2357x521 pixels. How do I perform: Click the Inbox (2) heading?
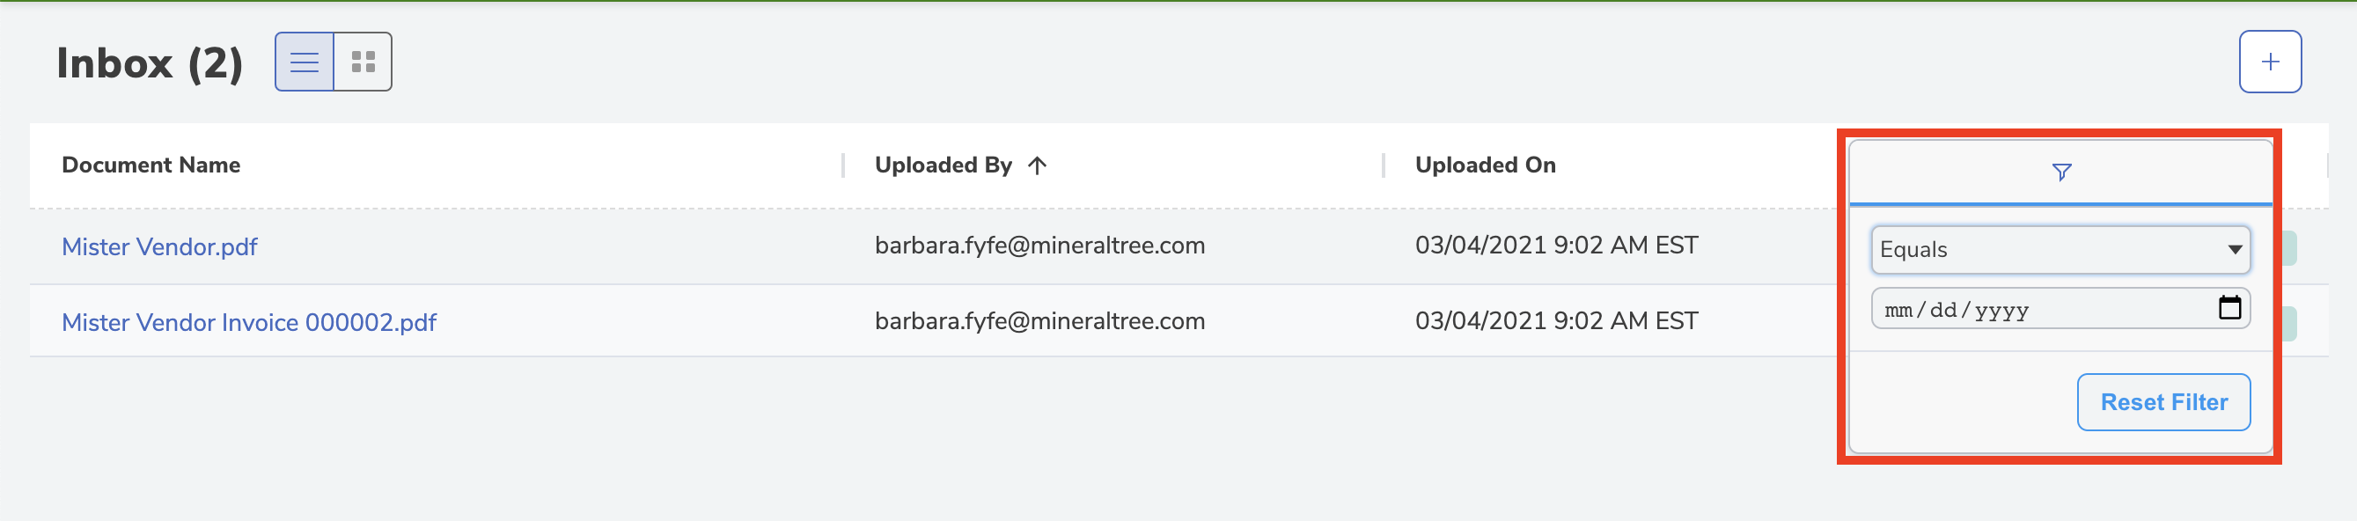(x=149, y=63)
